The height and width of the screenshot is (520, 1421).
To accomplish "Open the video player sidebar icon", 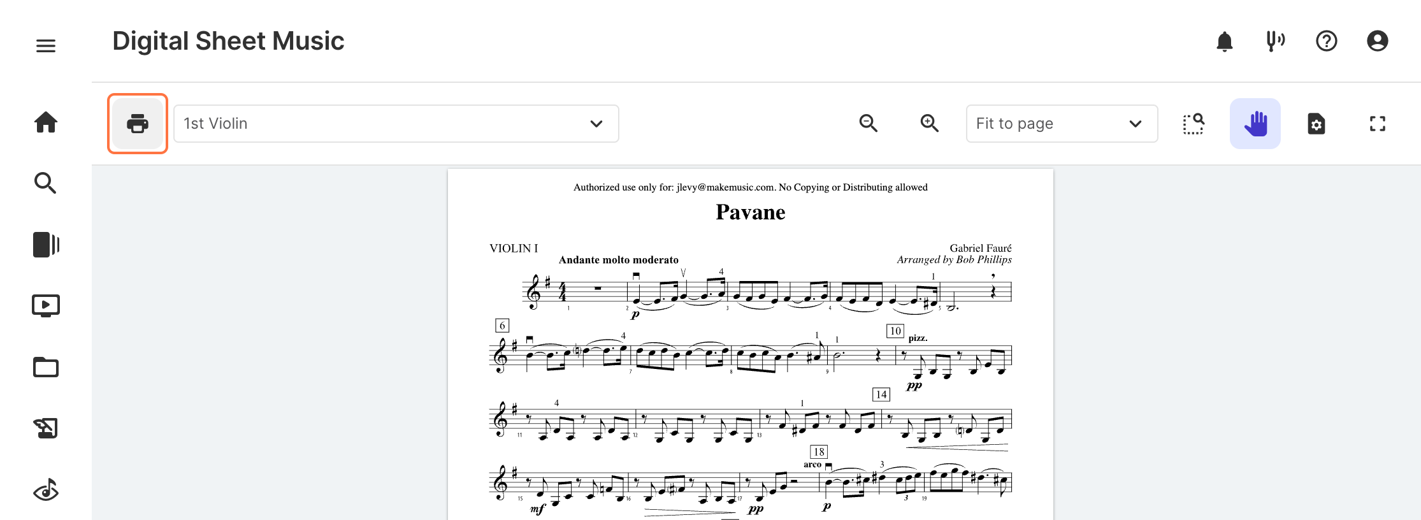I will click(46, 306).
